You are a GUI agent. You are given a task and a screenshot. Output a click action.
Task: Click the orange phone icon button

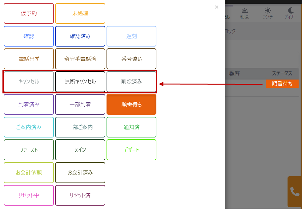pos(295,191)
